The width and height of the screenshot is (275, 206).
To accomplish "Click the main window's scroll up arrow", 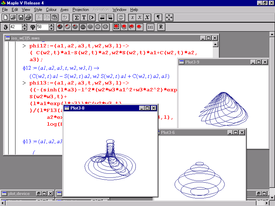I will tap(272, 34).
